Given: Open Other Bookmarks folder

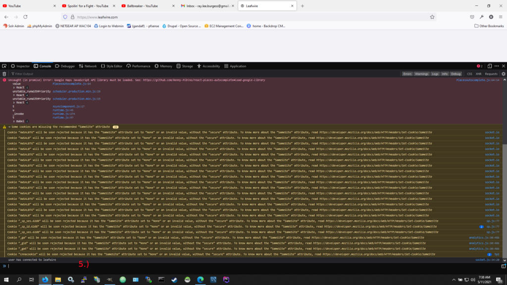Looking at the screenshot, I should tap(489, 26).
